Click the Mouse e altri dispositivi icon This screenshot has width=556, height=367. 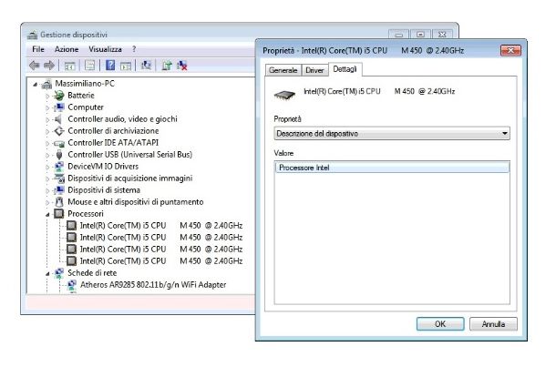59,202
